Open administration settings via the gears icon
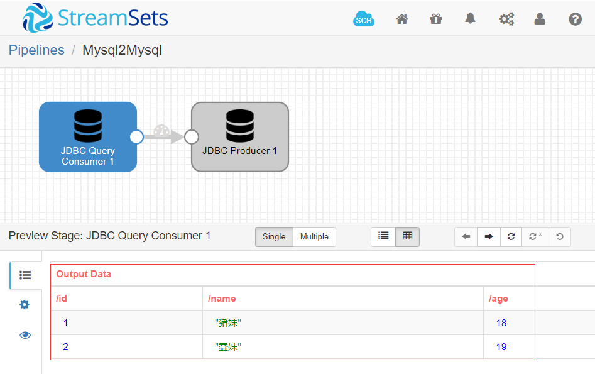Screen dimensions: 595x374 click(506, 19)
